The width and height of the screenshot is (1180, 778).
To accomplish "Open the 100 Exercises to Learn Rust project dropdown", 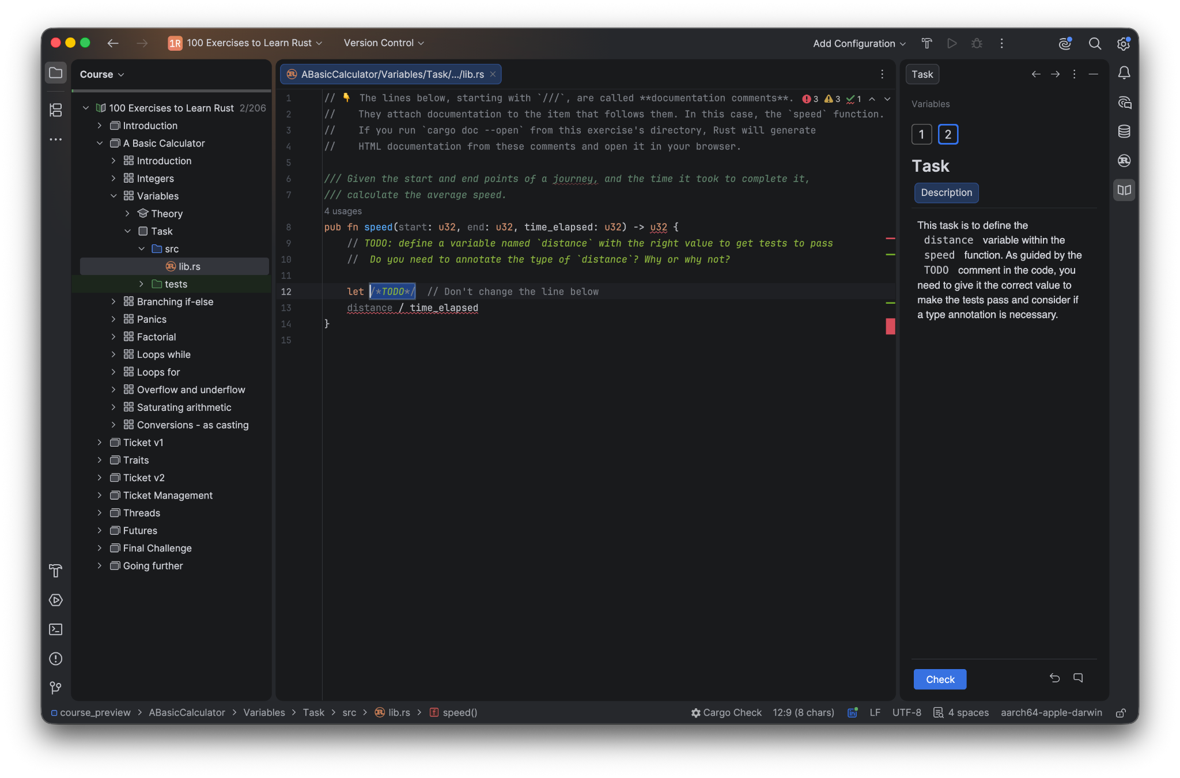I will 245,43.
